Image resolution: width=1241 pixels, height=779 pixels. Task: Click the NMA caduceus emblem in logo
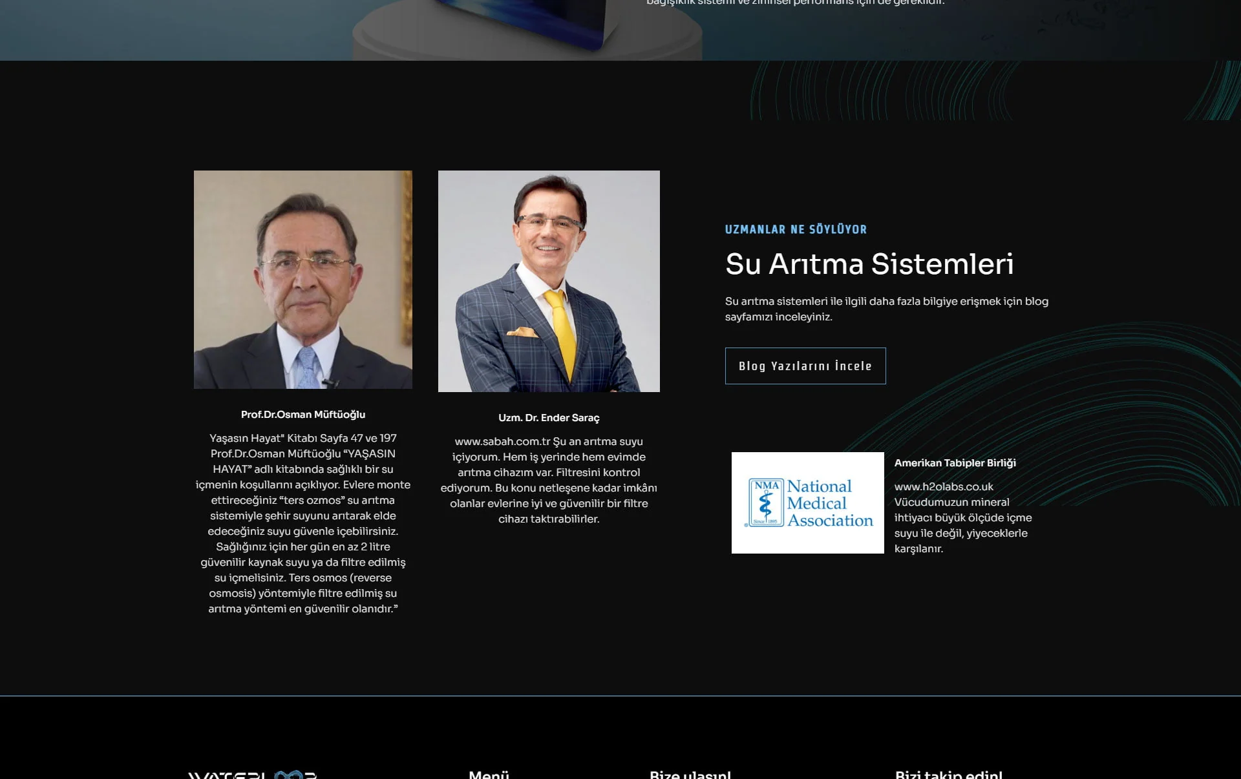[766, 503]
